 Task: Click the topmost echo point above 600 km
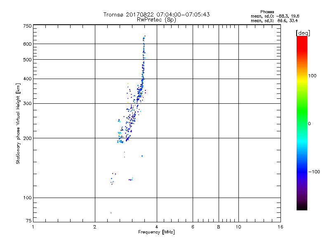click(145, 36)
